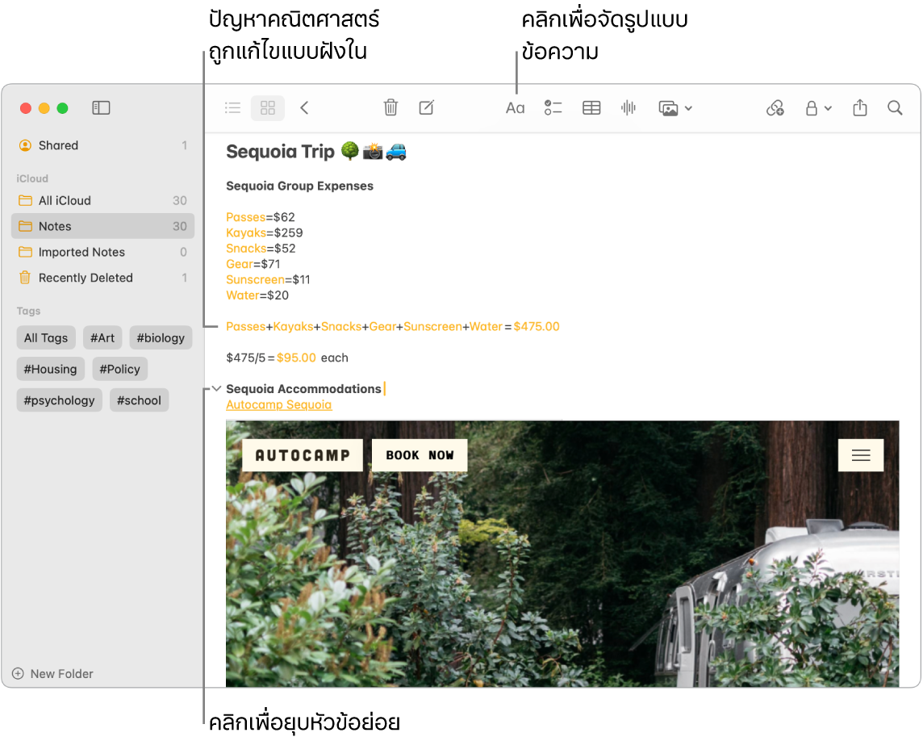Filter by the #Policy tag
This screenshot has height=741, width=923.
[x=120, y=370]
